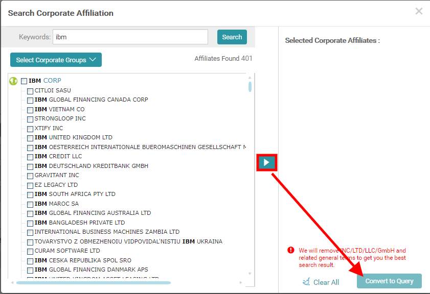Image resolution: width=430 pixels, height=294 pixels.
Task: Select IBM GLOBAL FINANCING CANADA CORP checkbox
Action: click(30, 101)
